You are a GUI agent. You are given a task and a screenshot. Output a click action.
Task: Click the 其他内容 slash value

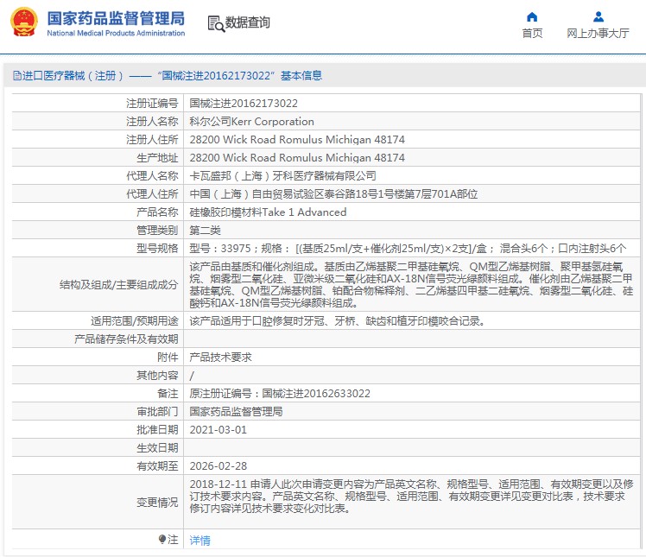click(x=192, y=376)
